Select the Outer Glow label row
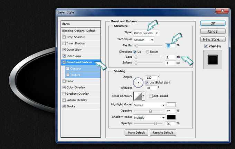The height and width of the screenshot is (149, 235). 81,49
